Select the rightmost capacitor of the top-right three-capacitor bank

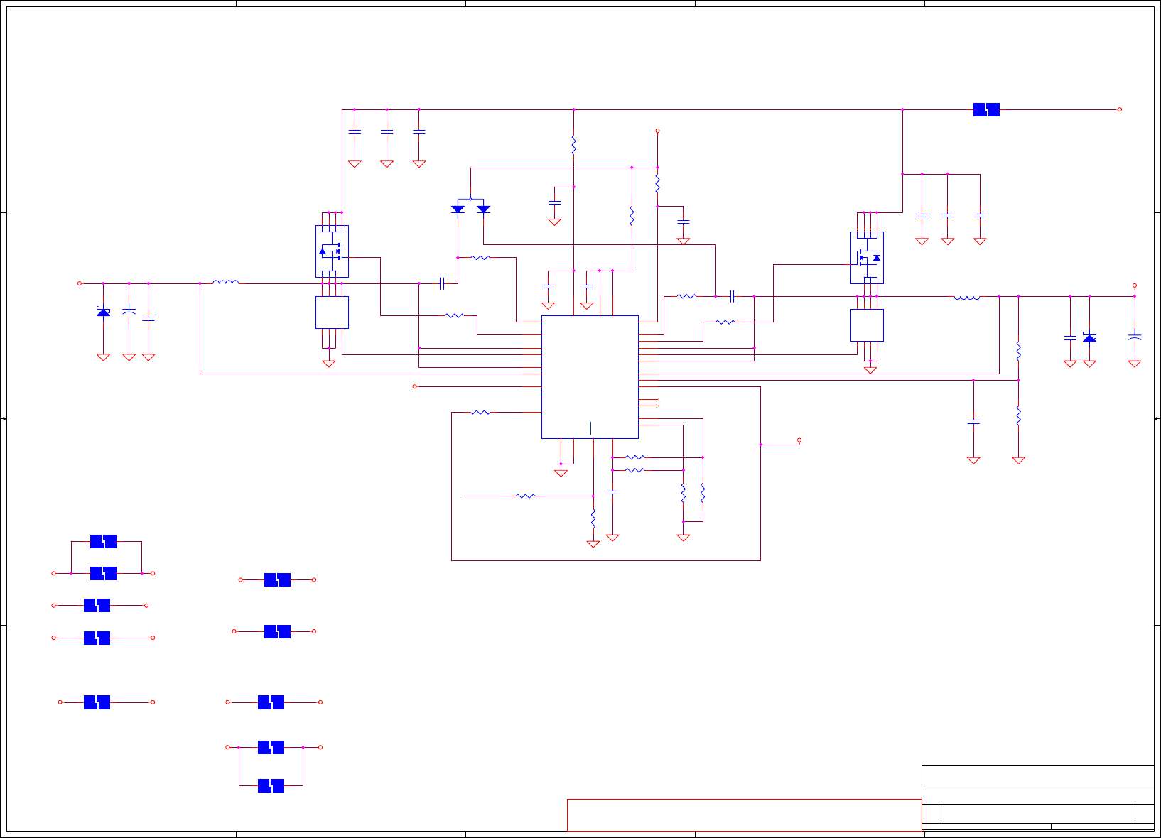[980, 215]
